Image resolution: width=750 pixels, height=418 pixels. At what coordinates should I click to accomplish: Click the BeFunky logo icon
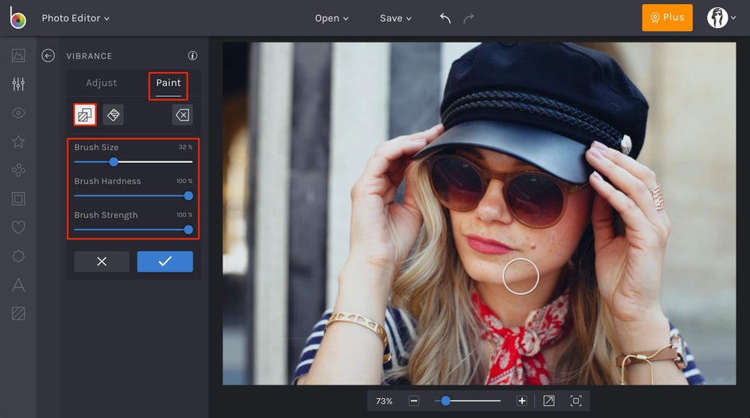[17, 18]
